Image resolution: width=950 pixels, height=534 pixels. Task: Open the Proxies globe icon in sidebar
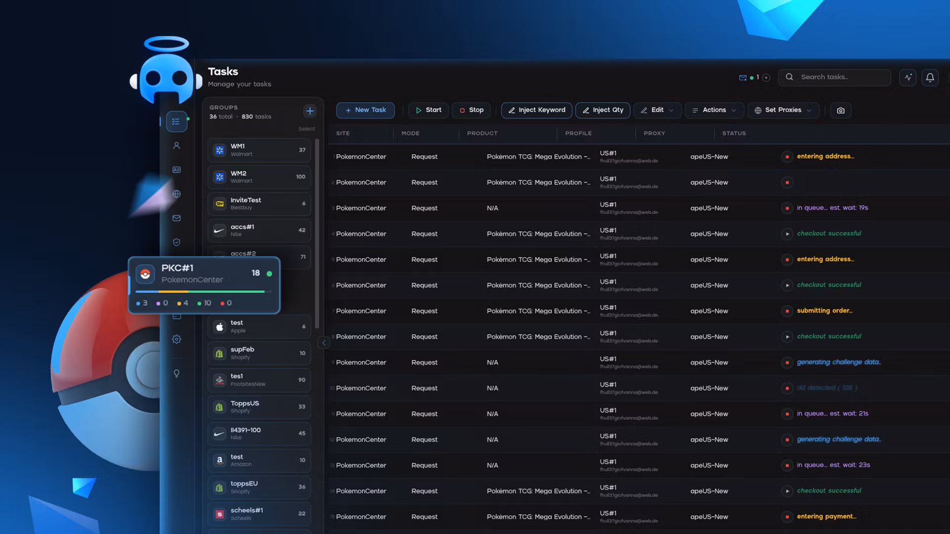click(x=176, y=194)
